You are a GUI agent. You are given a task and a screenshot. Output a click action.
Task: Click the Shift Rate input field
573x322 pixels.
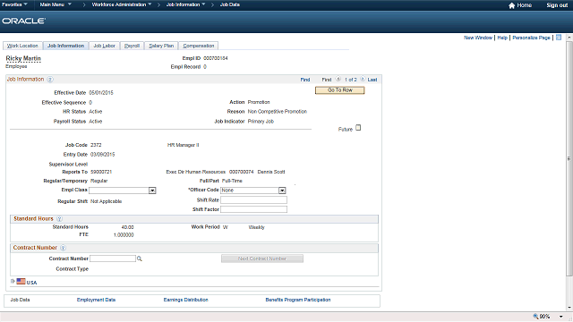[x=253, y=200]
